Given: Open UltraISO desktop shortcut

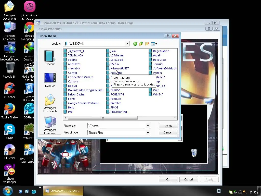Looking at the screenshot, I should click(x=9, y=152).
